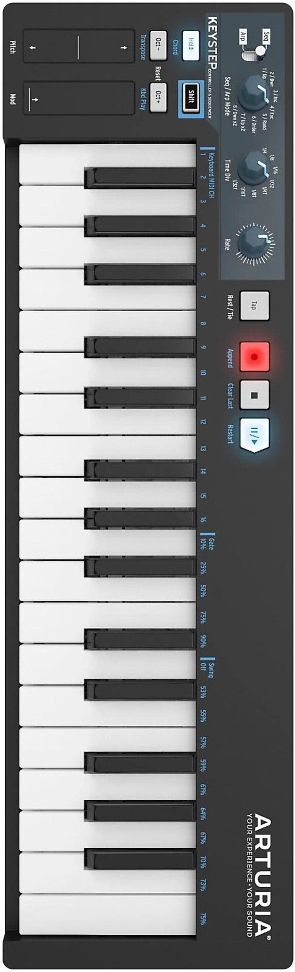Click the Oct+ button
This screenshot has width=295, height=972.
click(158, 97)
